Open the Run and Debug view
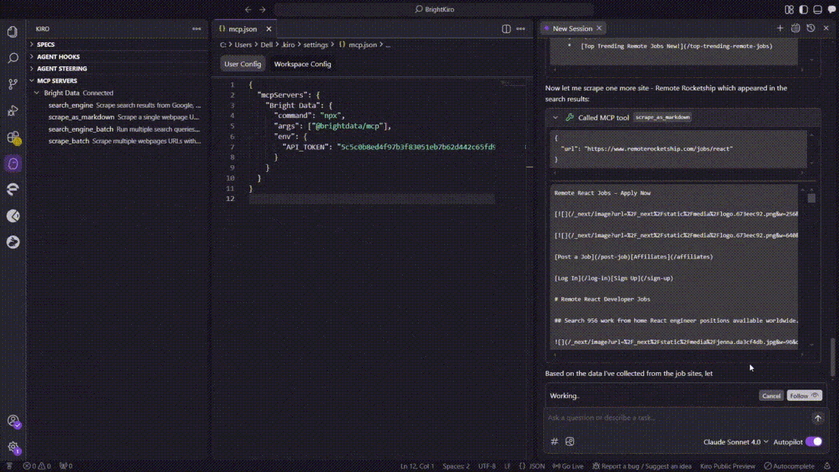Screen dimensions: 839x472 [12, 111]
